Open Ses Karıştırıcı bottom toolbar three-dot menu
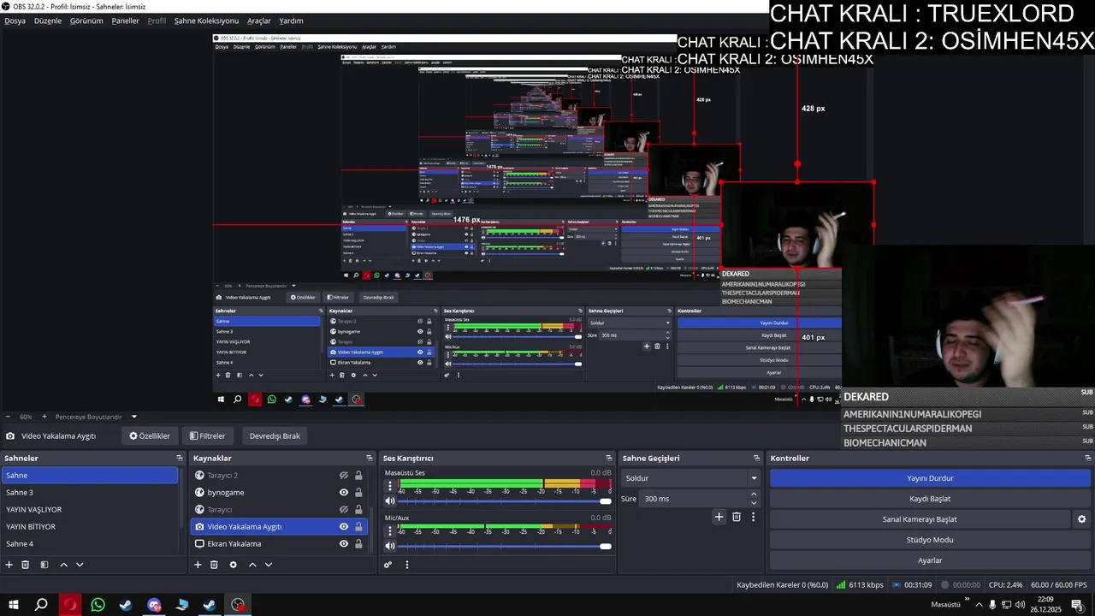The height and width of the screenshot is (616, 1095). pyautogui.click(x=407, y=565)
